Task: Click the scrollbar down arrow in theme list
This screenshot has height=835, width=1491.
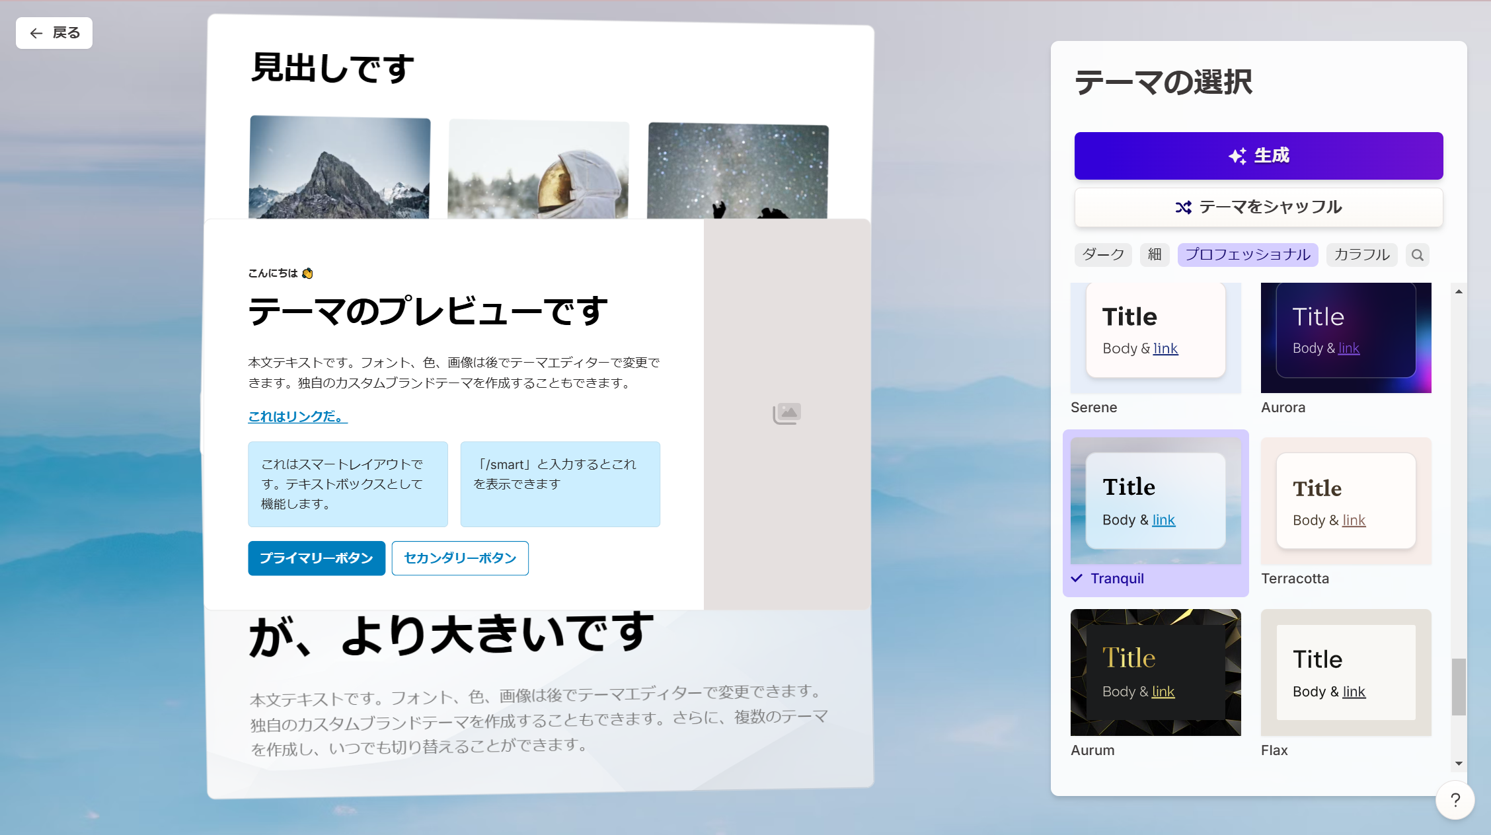Action: coord(1458,764)
